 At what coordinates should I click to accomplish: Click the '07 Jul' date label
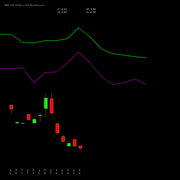pyautogui.click(x=10, y=172)
